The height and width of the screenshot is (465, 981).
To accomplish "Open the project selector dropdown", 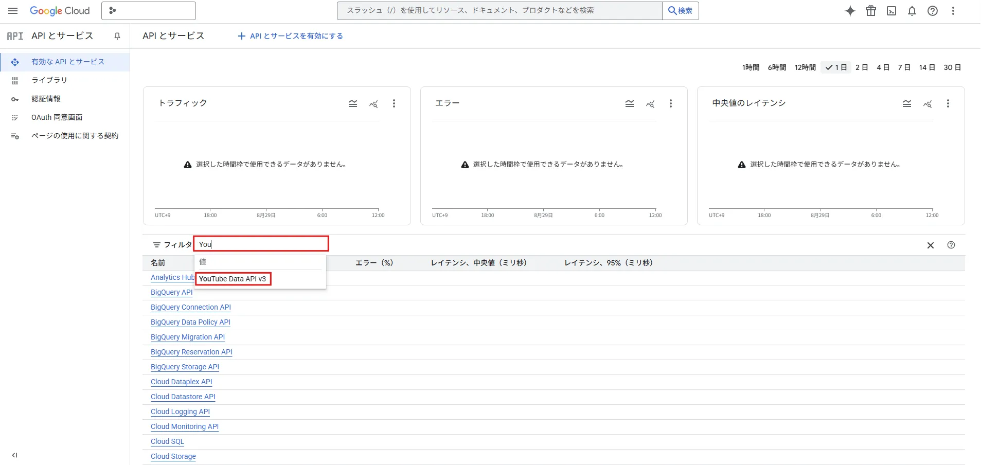I will (148, 11).
